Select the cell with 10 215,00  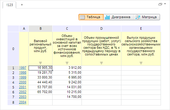point(67,92)
